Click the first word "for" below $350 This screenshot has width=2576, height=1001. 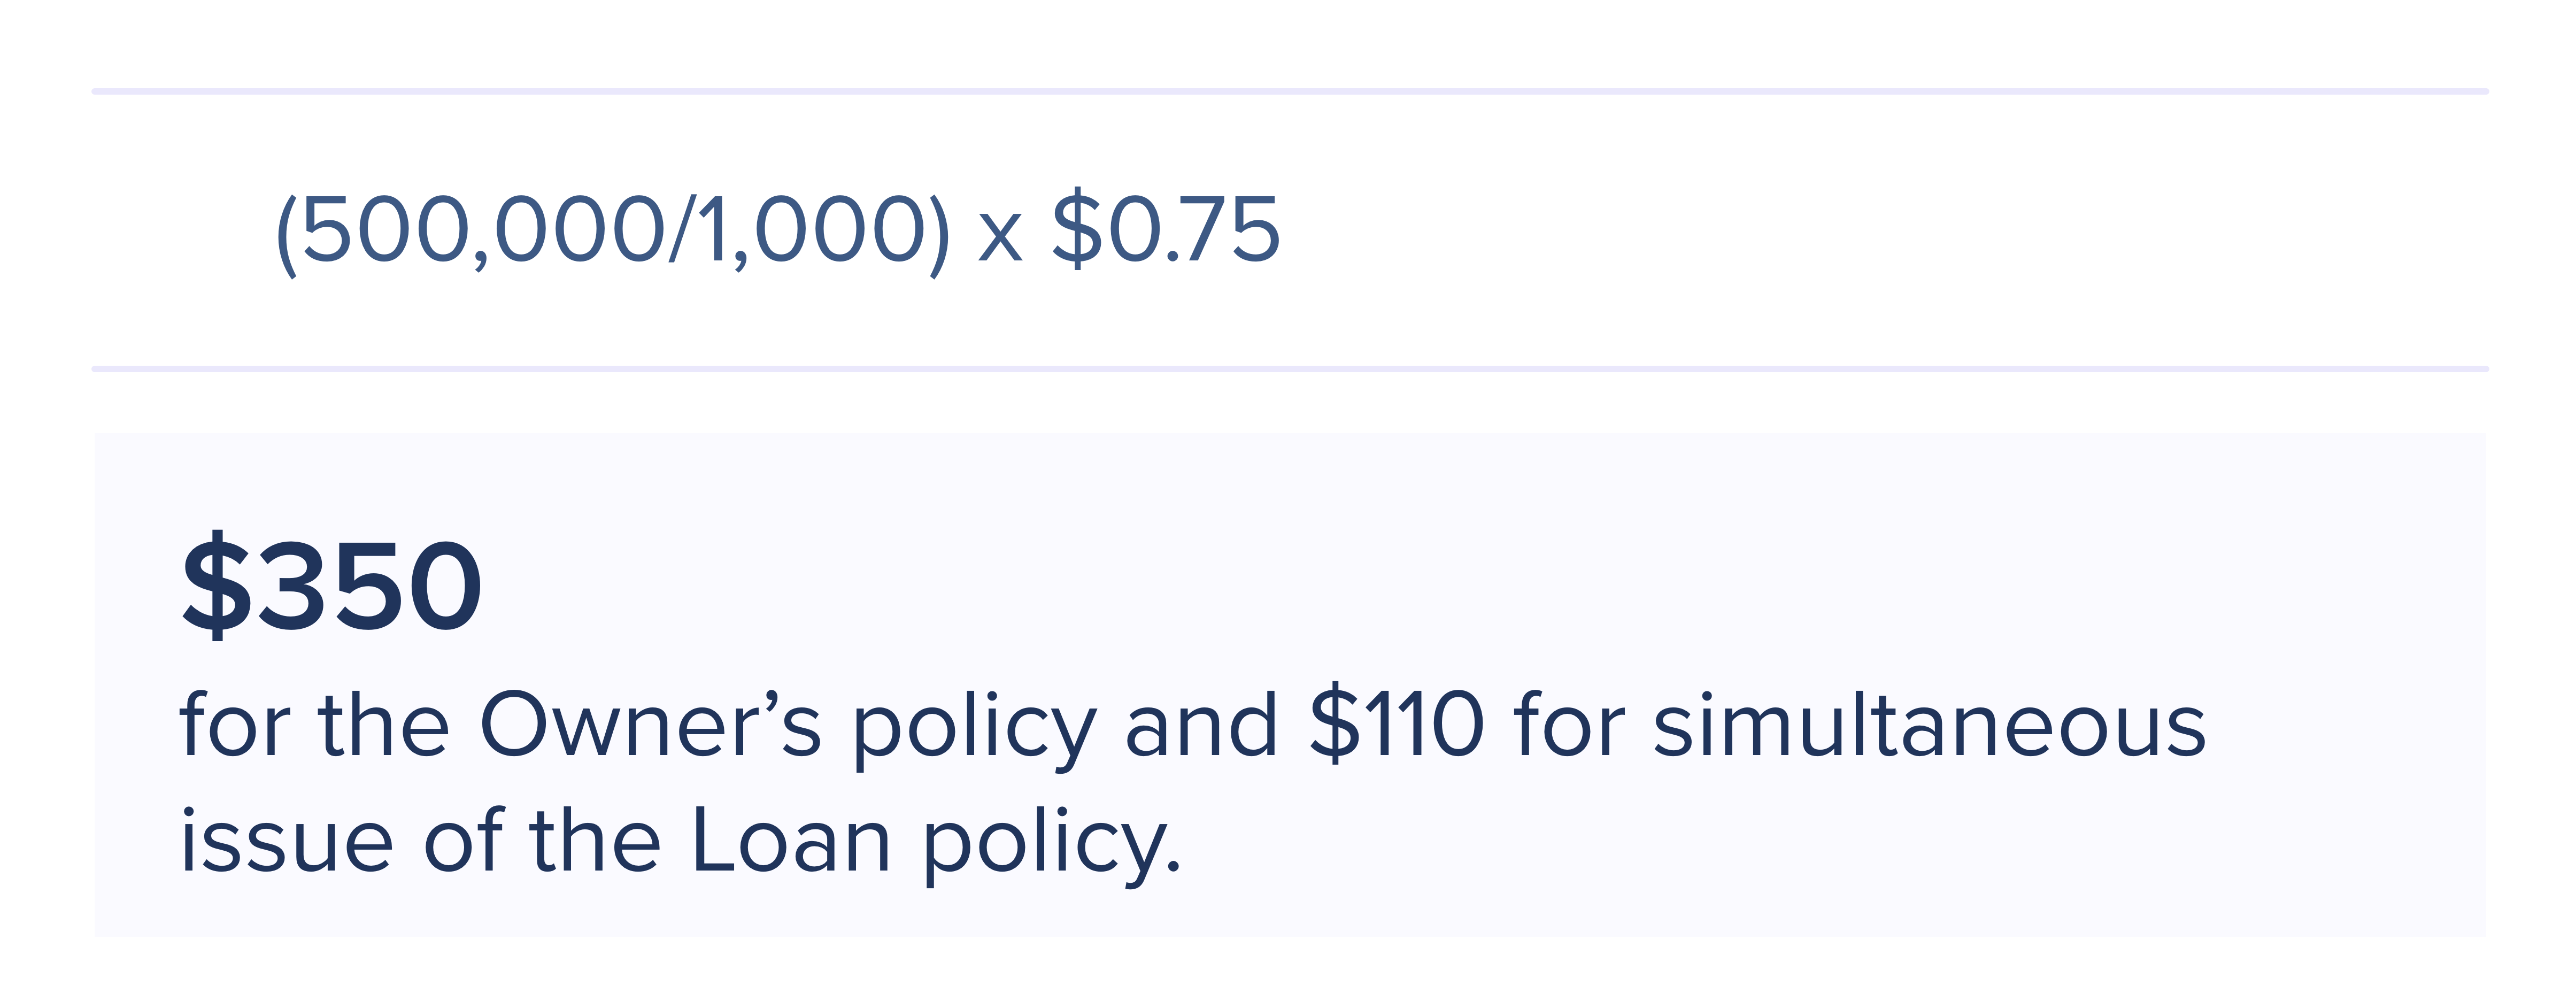(234, 725)
